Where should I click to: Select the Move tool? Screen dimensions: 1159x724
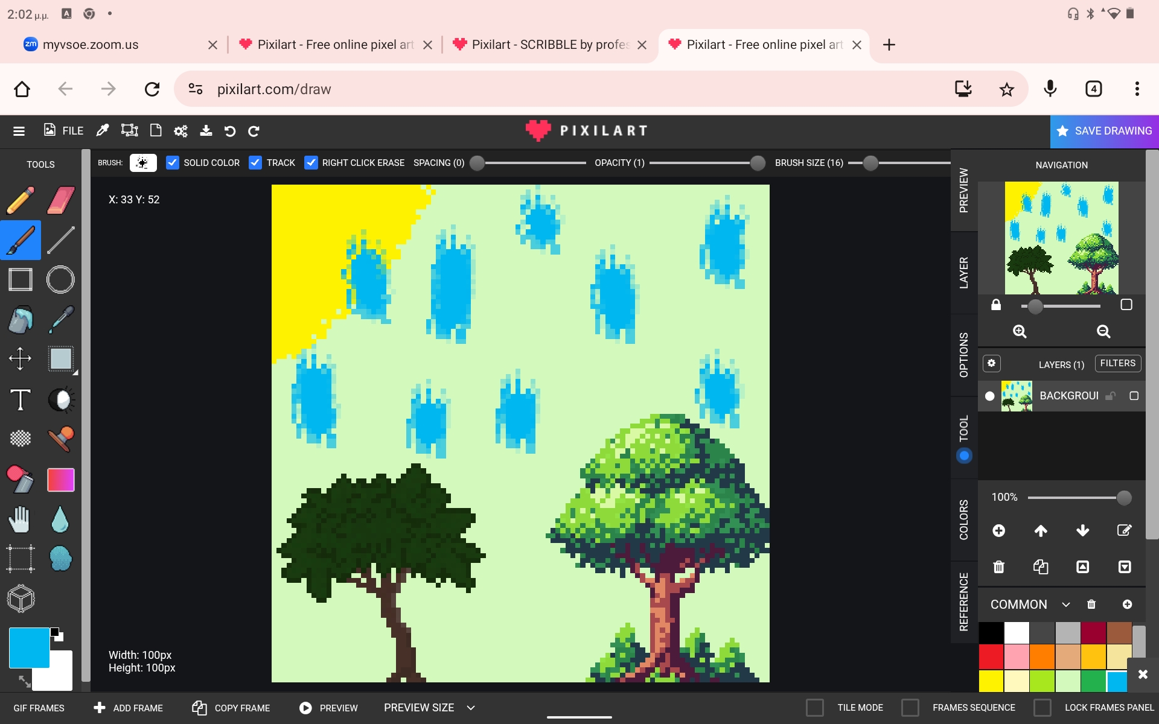click(x=21, y=359)
